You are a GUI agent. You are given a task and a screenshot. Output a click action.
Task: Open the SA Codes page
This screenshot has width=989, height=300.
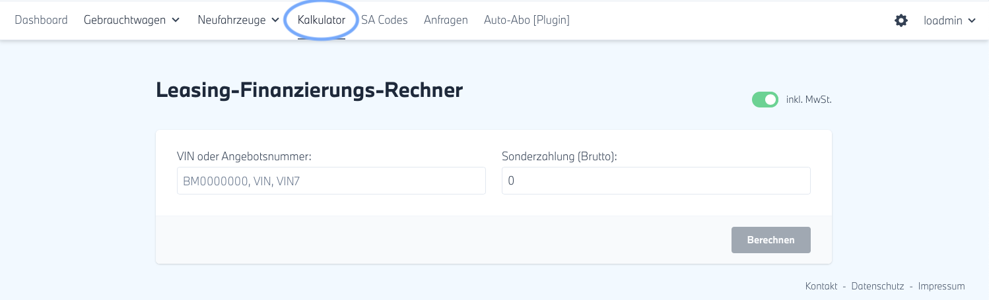pyautogui.click(x=384, y=20)
